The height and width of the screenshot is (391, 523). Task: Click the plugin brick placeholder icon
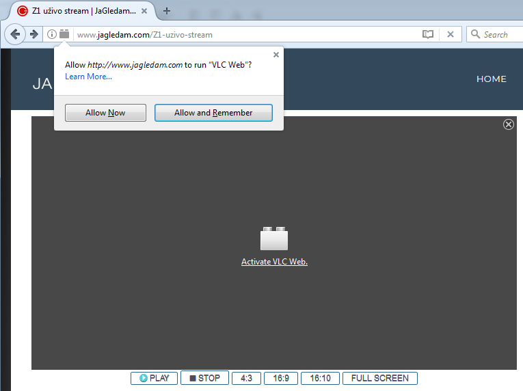pyautogui.click(x=274, y=239)
